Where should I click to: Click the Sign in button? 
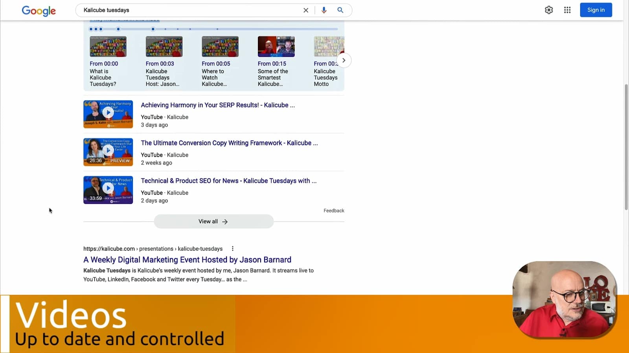point(596,10)
